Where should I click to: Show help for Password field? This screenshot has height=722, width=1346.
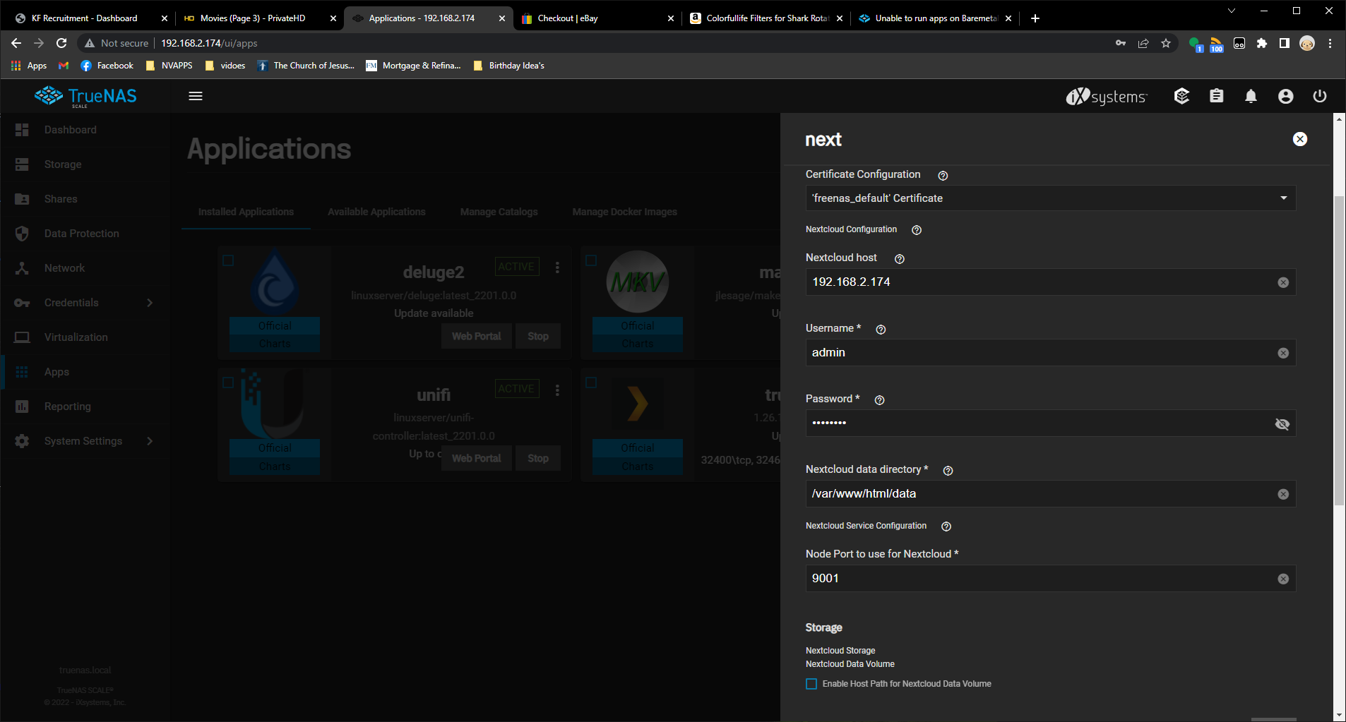coord(879,400)
